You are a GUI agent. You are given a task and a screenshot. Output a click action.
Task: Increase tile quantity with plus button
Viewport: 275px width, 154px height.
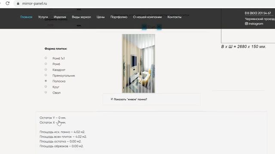pos(159,27)
